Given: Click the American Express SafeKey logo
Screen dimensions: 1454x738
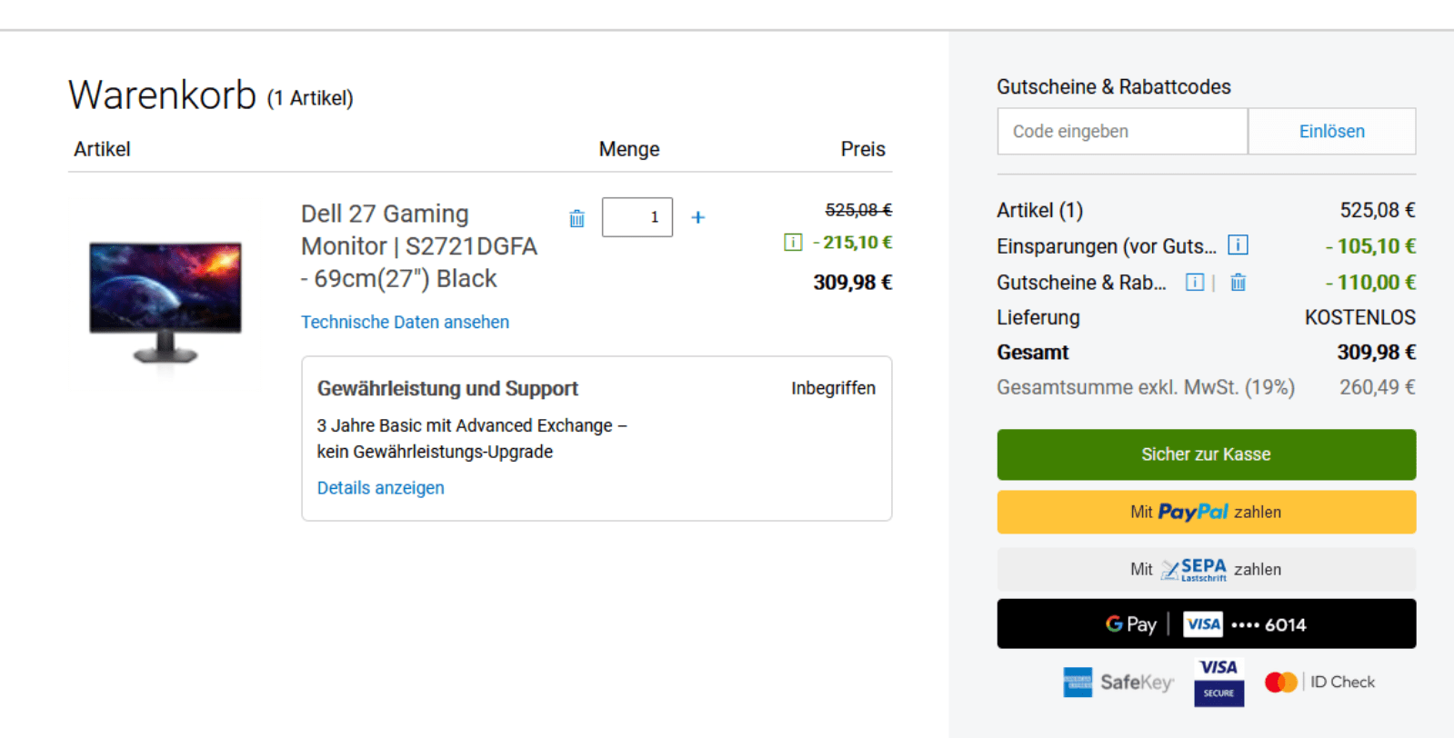Looking at the screenshot, I should tap(1118, 682).
